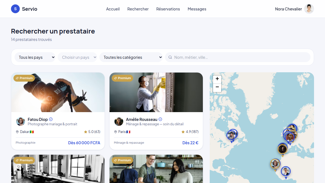Click the Nora Chevalier user name
Viewport: 325px width, 183px height.
(288, 9)
